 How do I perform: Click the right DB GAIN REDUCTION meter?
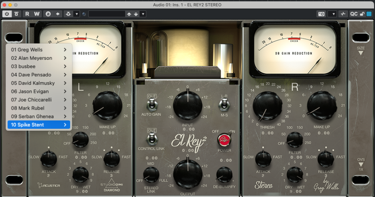[x=295, y=49]
